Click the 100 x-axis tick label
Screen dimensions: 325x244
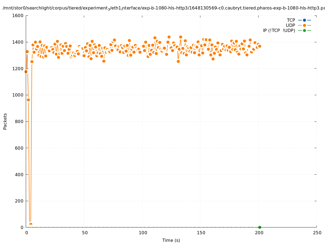click(143, 233)
